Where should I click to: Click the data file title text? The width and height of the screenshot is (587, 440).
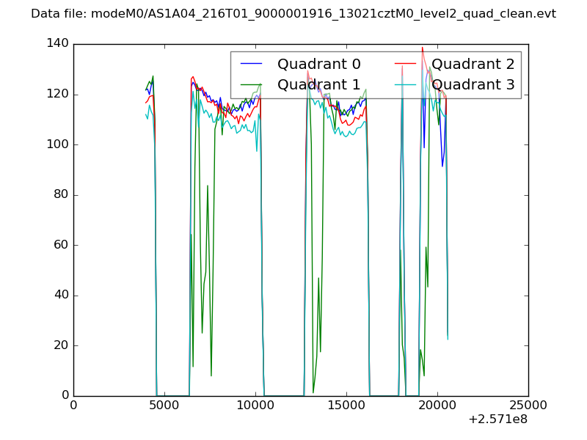[293, 14]
